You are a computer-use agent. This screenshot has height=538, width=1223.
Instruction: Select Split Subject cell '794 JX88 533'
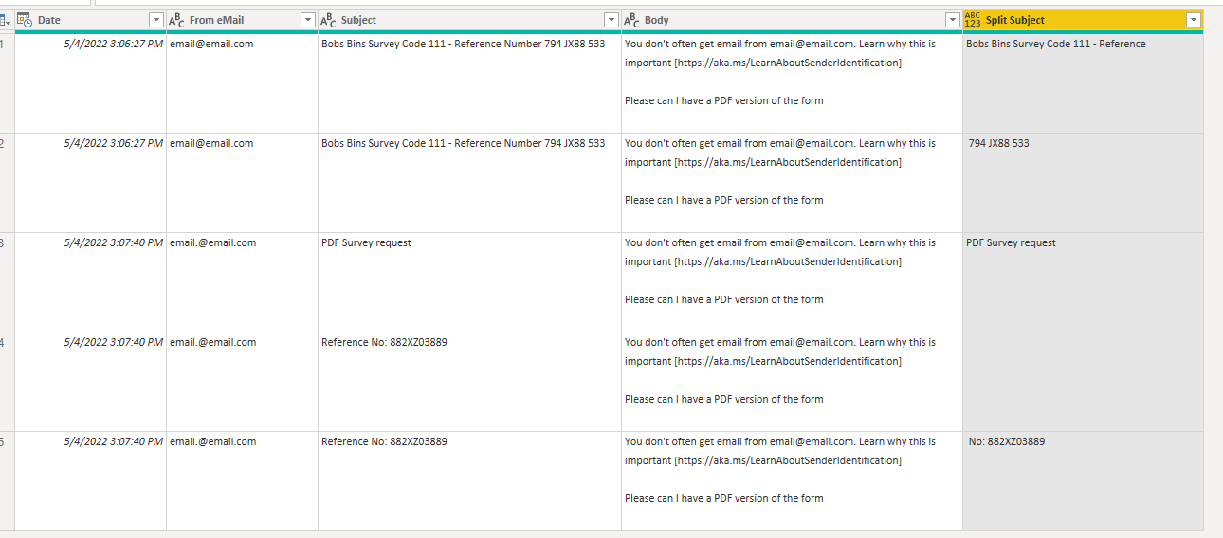click(x=1083, y=183)
